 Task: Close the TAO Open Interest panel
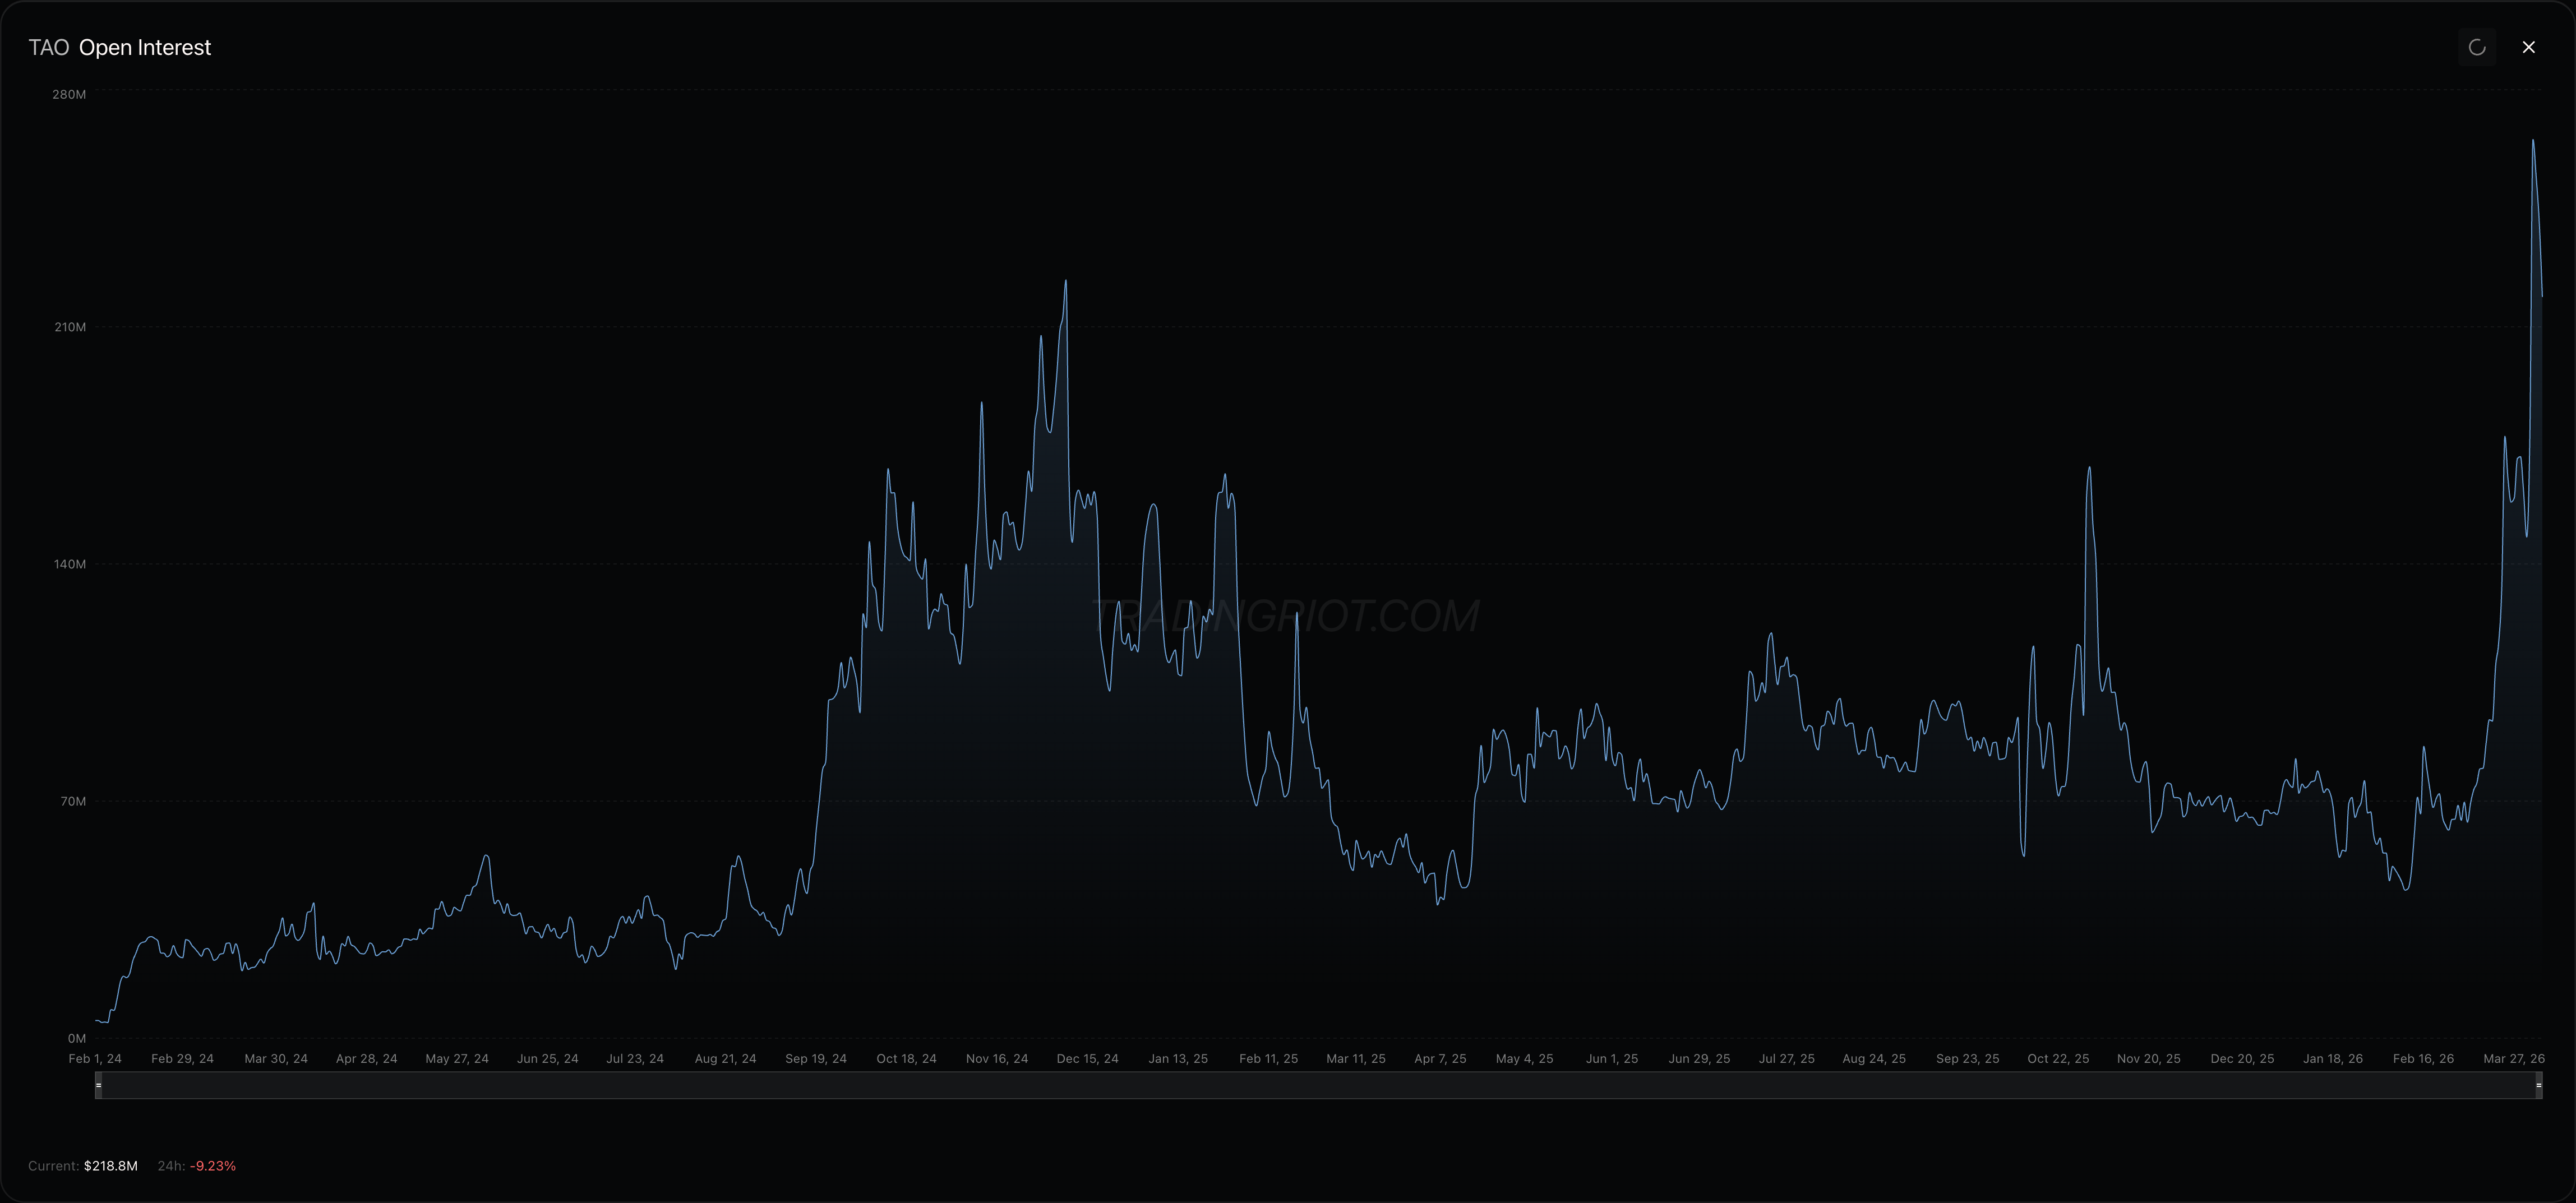click(2528, 47)
